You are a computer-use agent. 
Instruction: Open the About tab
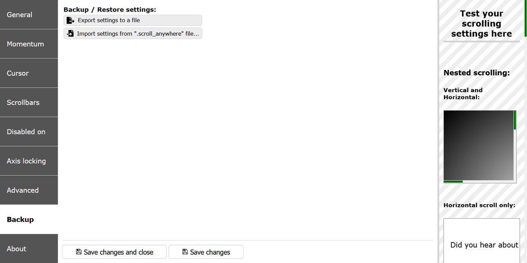(x=29, y=249)
